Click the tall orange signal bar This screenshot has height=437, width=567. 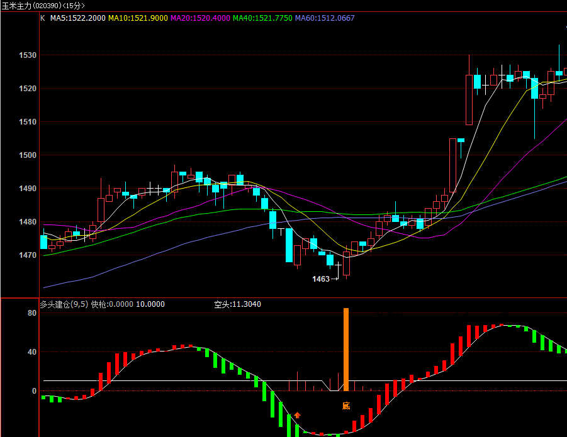pos(346,349)
